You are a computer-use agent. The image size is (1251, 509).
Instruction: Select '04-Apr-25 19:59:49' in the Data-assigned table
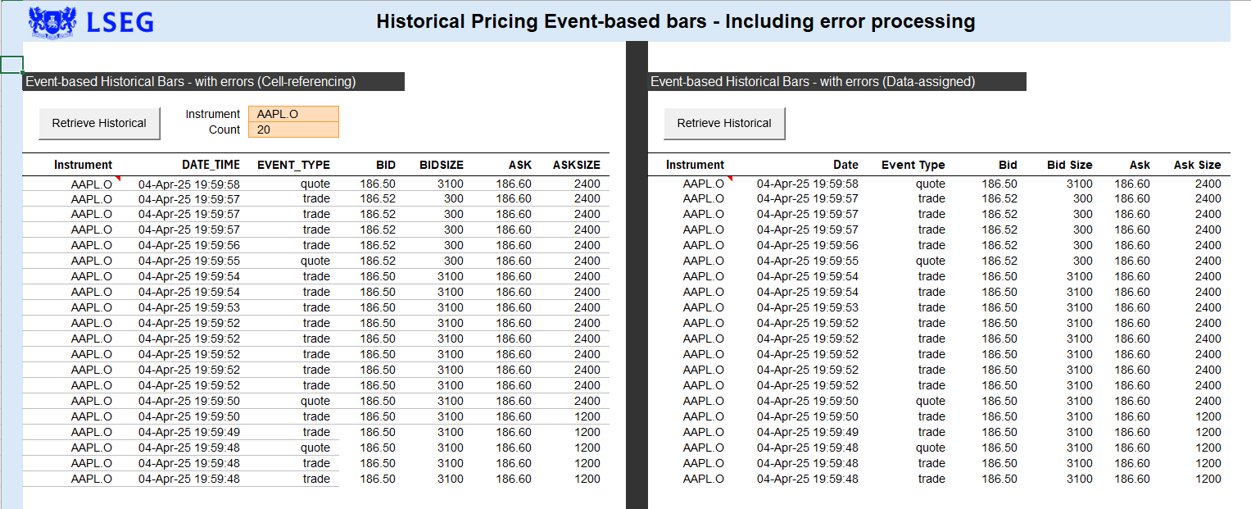click(x=808, y=432)
